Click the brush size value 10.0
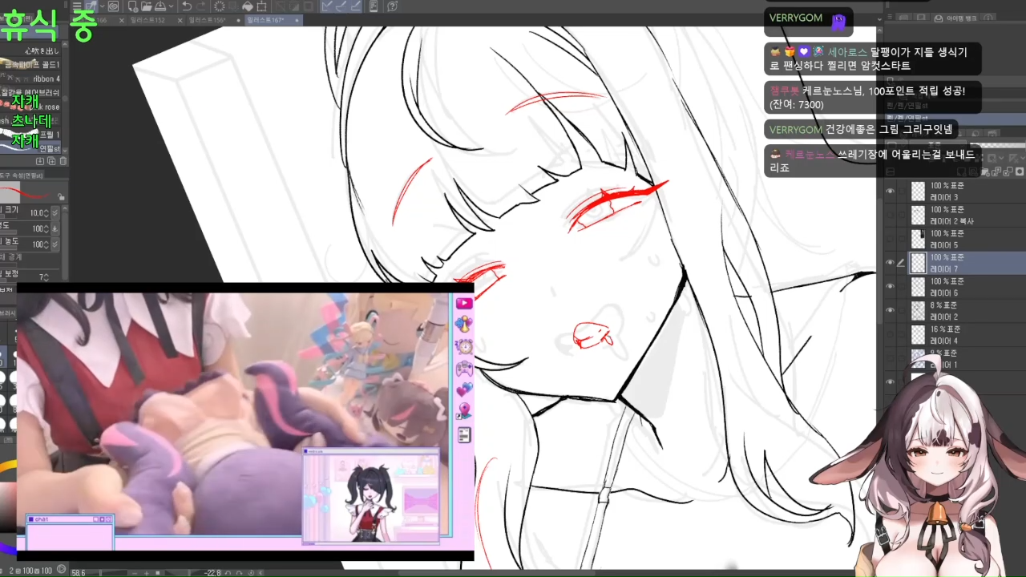This screenshot has width=1026, height=577. (x=38, y=213)
